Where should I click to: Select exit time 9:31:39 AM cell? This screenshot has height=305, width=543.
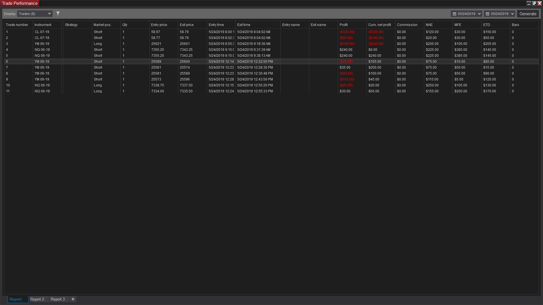coord(254,50)
